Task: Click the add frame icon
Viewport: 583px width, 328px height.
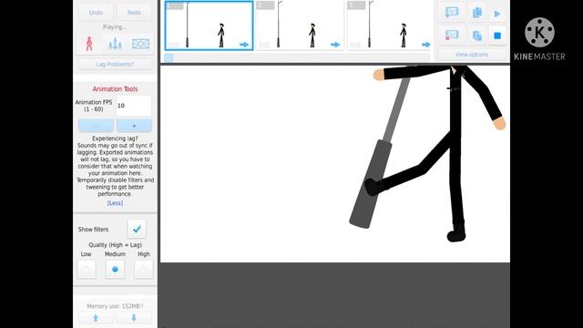Action: (452, 13)
